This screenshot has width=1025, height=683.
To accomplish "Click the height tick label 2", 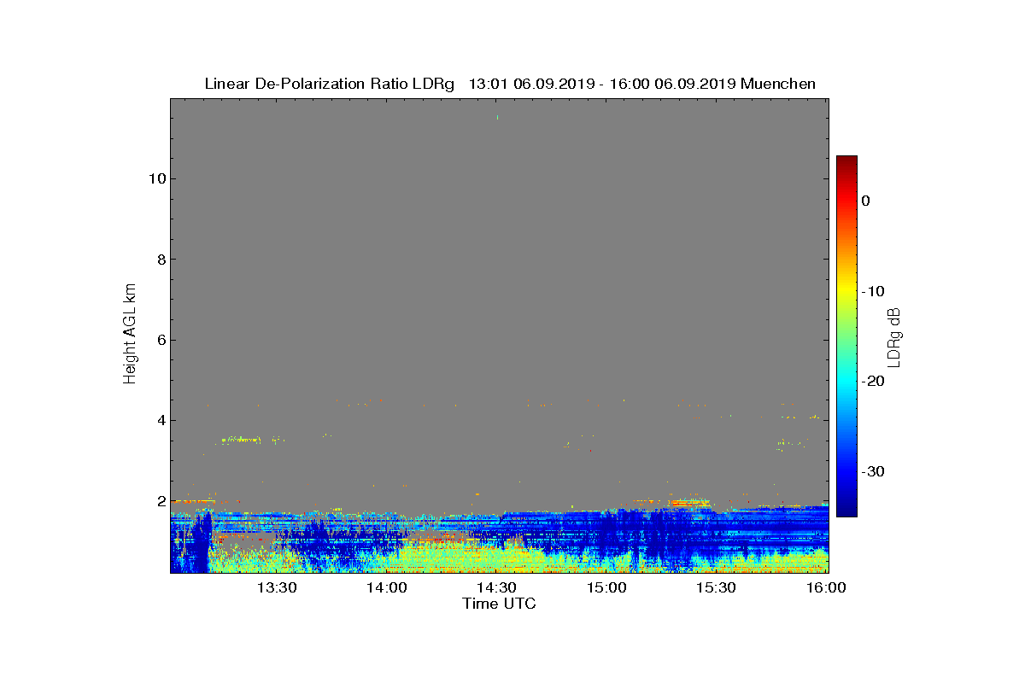I will coord(160,500).
